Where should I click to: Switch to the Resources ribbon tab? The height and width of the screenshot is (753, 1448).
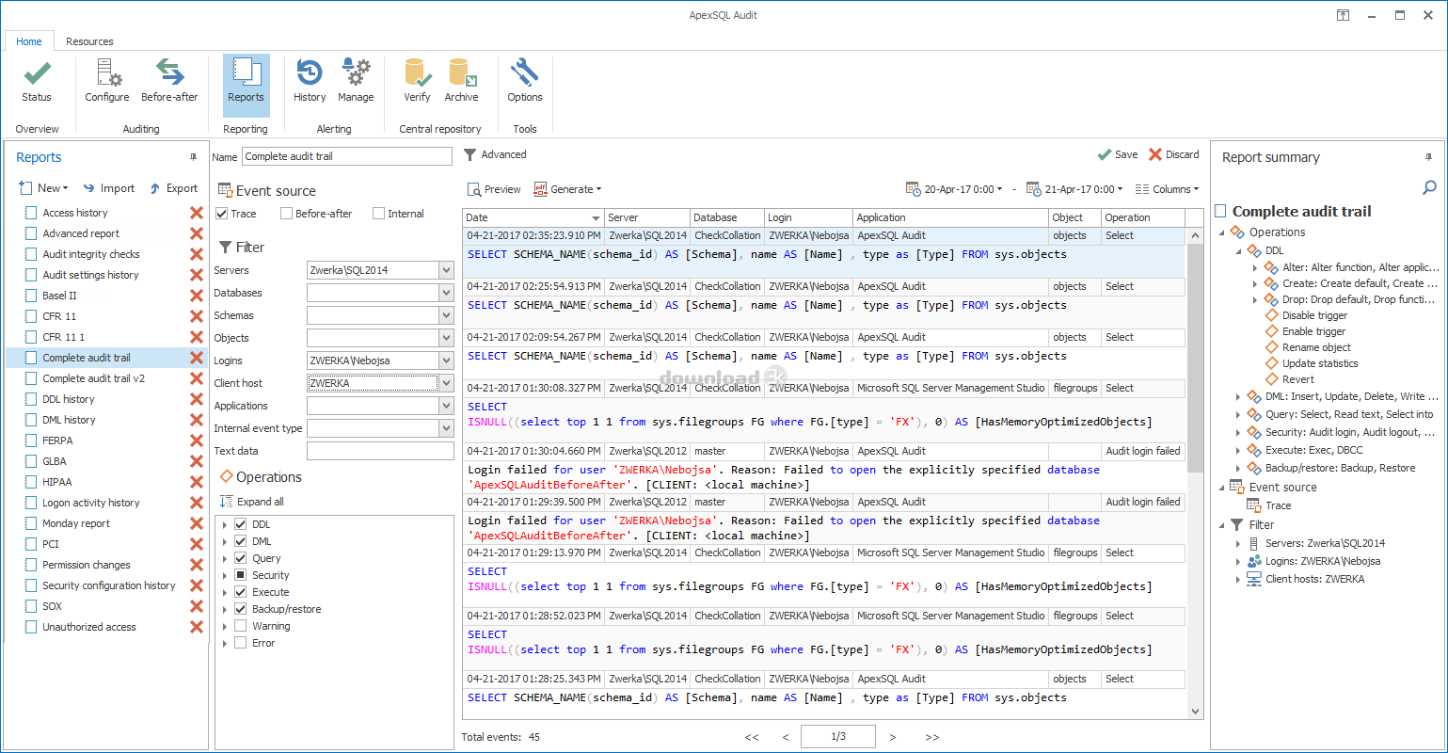89,41
